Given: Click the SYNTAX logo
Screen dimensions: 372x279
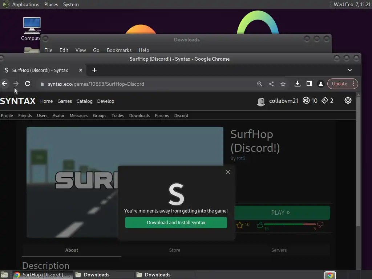Looking at the screenshot, I should (18, 101).
